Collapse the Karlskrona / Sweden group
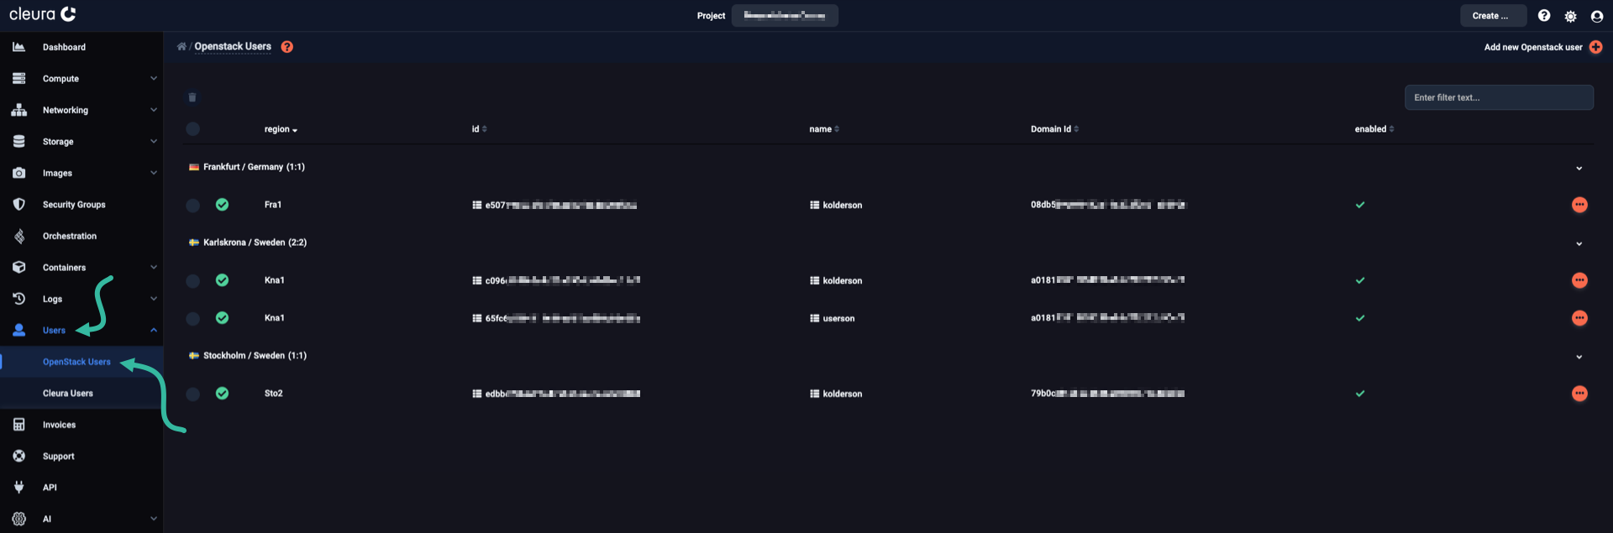The width and height of the screenshot is (1613, 533). coord(1579,243)
